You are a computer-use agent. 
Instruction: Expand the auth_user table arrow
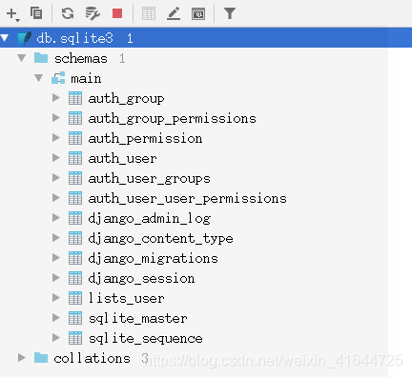56,158
